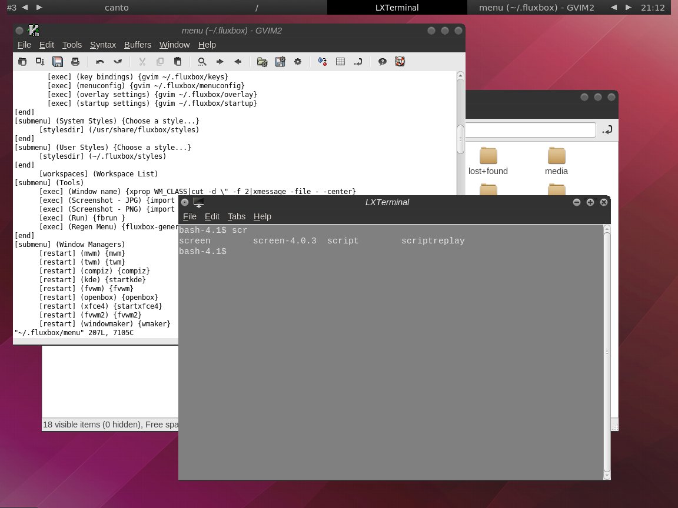
Task: Click the Vim logo in GVIM titlebar
Action: [x=34, y=30]
